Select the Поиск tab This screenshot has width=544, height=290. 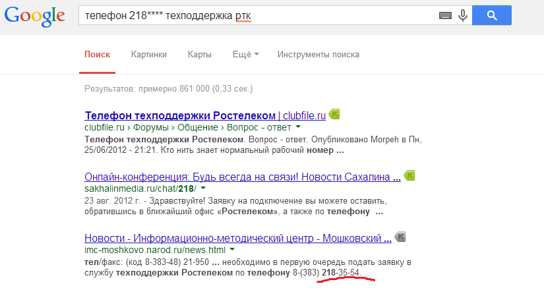point(97,55)
